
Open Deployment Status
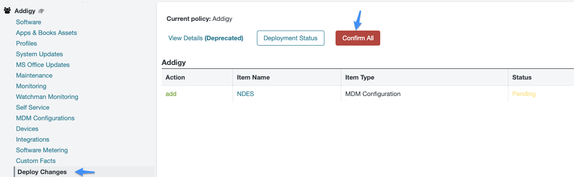[x=291, y=38]
